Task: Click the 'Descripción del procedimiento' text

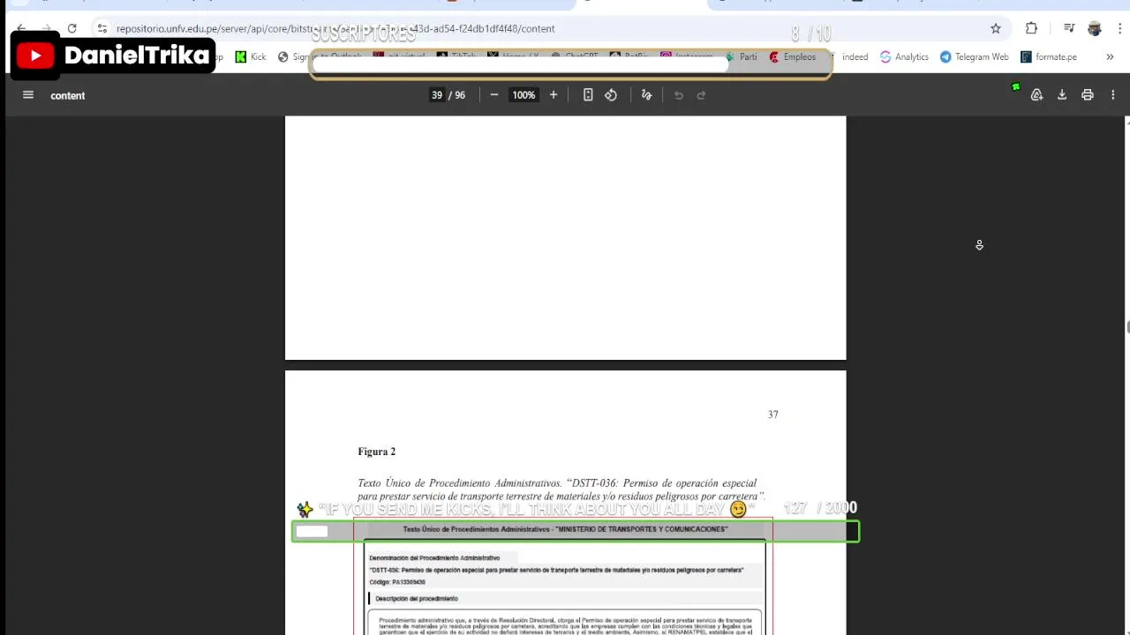Action: click(x=417, y=599)
